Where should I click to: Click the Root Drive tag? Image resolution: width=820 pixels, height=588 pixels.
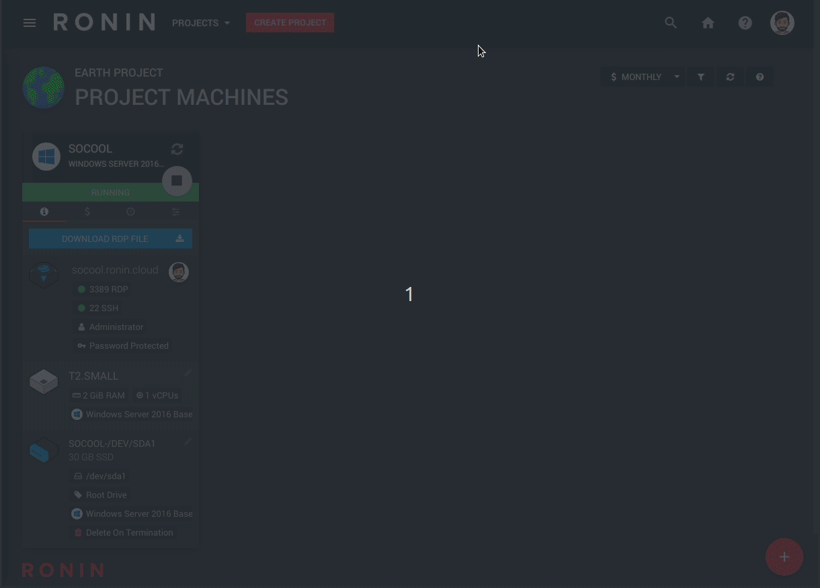point(100,495)
